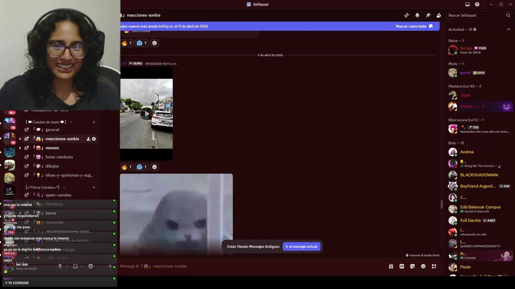Click the blue reaction under the video
Viewport: 515px width, 289px height.
142,167
